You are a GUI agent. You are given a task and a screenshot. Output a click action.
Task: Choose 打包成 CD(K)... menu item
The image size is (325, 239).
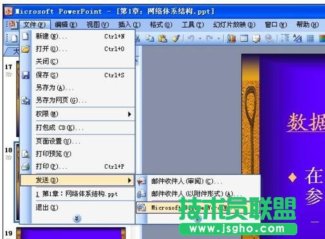(78, 128)
